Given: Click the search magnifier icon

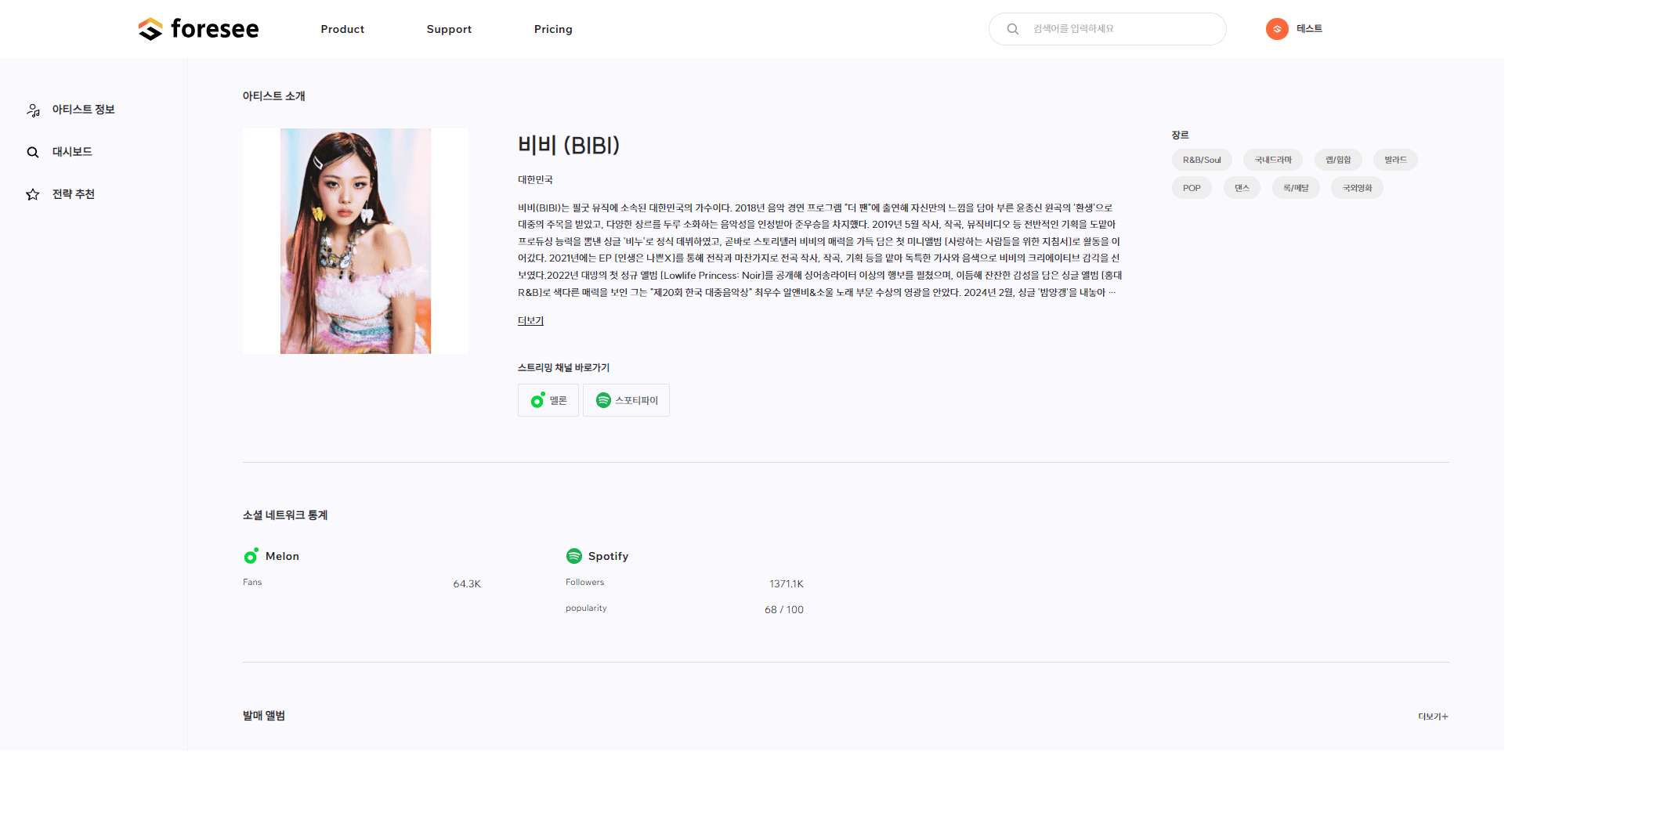Looking at the screenshot, I should click(1012, 29).
